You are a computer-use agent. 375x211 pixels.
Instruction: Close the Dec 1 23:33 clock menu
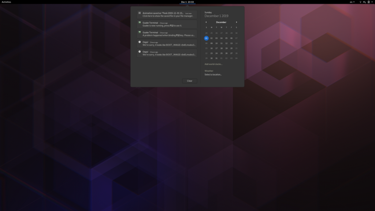(187, 2)
